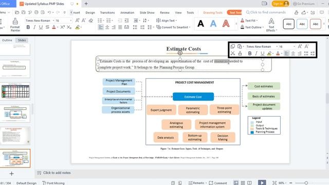Click Format Painter in the floating mini toolbar
This screenshot has width=329, height=185.
click(x=240, y=53)
